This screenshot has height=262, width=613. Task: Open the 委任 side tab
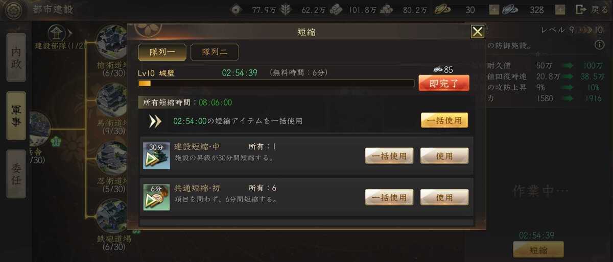pyautogui.click(x=16, y=174)
